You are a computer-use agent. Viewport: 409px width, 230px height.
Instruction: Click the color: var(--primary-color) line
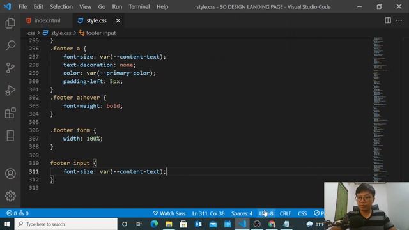(109, 73)
